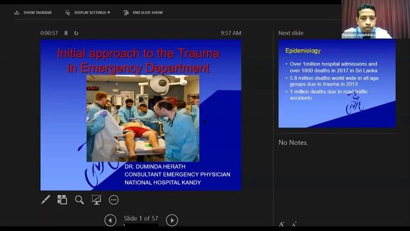This screenshot has width=410, height=231.
Task: Click the trauma room photo on slide
Action: tap(143, 118)
